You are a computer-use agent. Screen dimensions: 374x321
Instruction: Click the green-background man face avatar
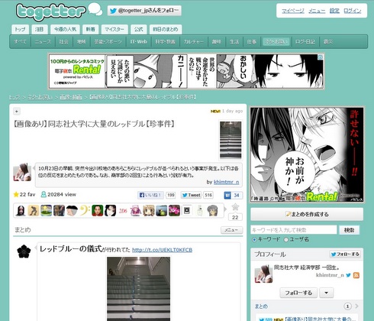click(x=98, y=210)
